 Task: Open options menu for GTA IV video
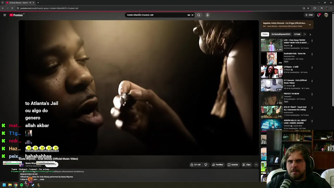point(312,108)
